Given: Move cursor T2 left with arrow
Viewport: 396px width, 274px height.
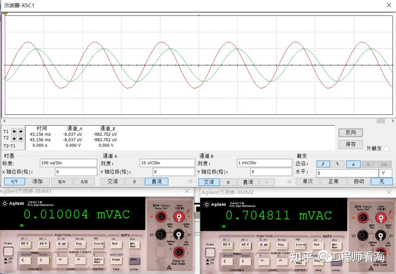Looking at the screenshot, I should pos(14,139).
